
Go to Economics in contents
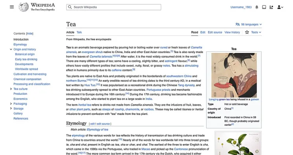pos(21,99)
